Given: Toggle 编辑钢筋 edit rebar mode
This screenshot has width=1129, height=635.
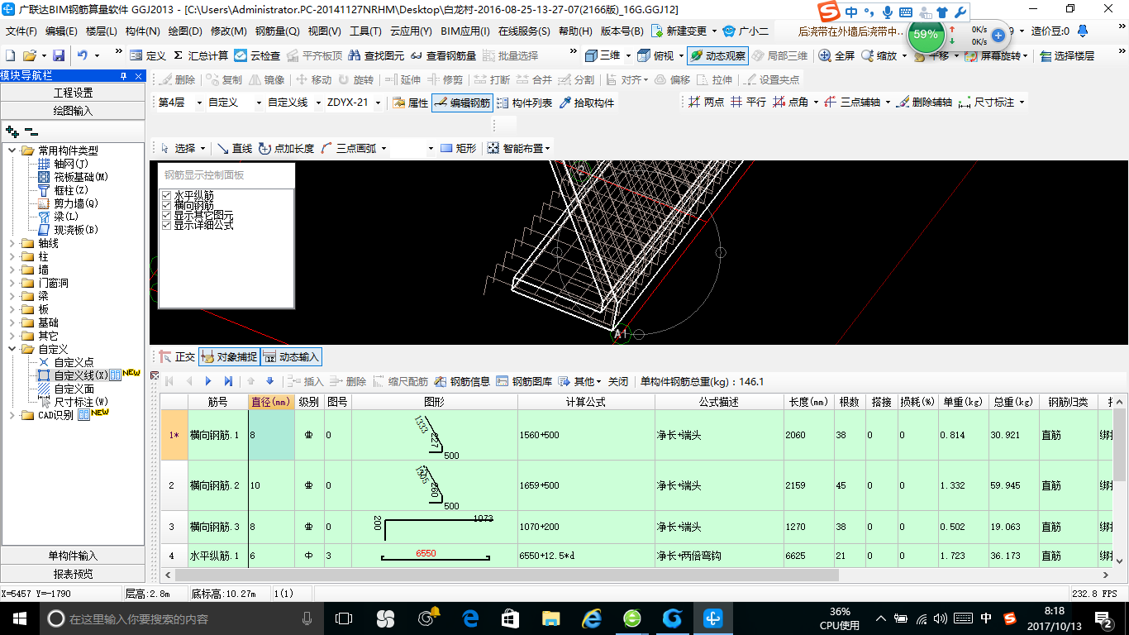Looking at the screenshot, I should coord(463,103).
